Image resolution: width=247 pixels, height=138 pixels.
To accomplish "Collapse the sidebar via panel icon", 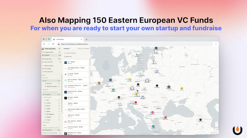I will [x=60, y=49].
